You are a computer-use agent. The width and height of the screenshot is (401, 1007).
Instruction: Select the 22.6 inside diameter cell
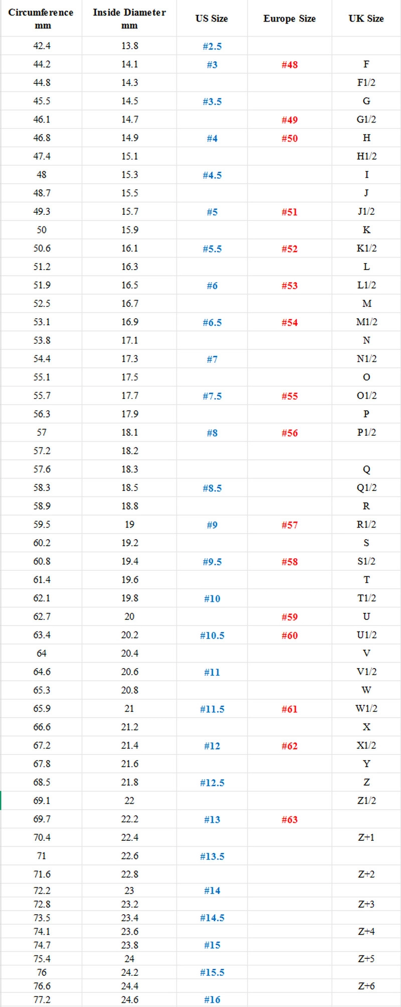tap(129, 856)
